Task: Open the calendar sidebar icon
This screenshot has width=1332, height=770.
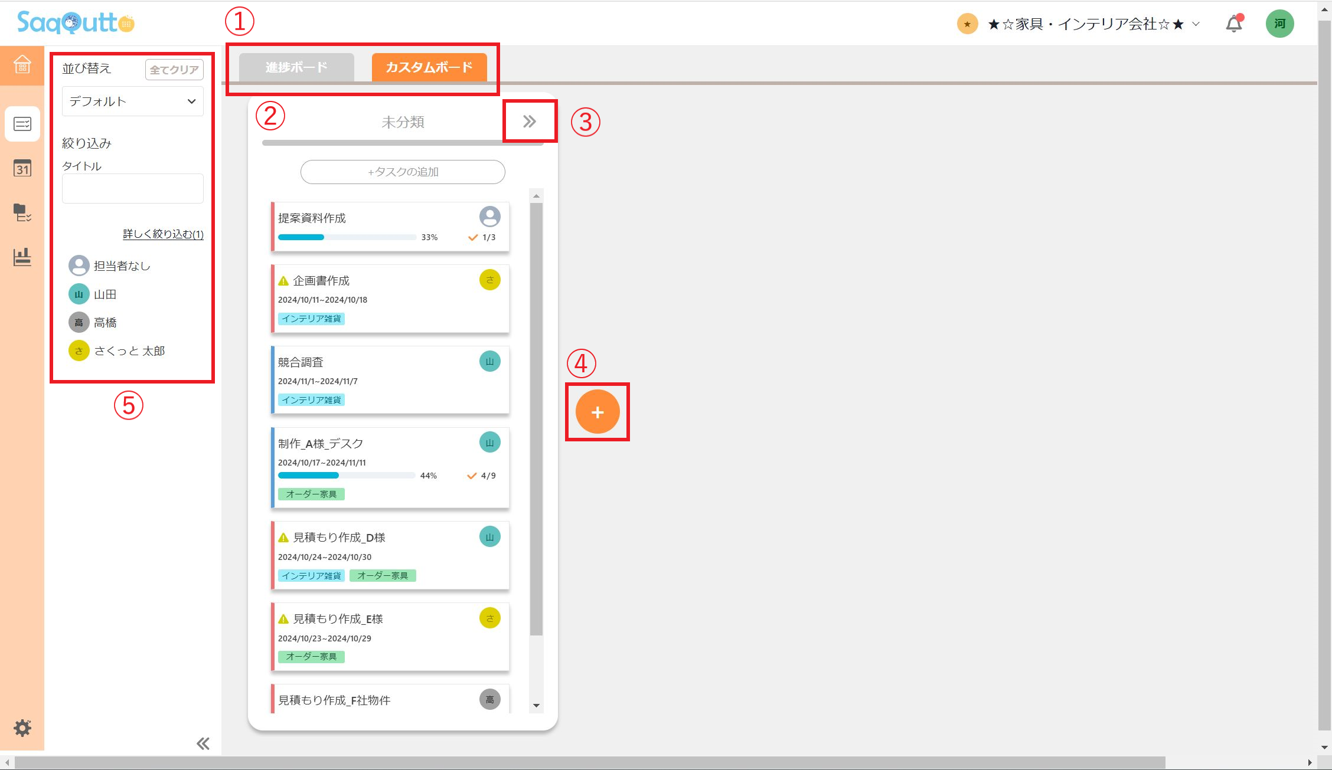Action: [22, 169]
